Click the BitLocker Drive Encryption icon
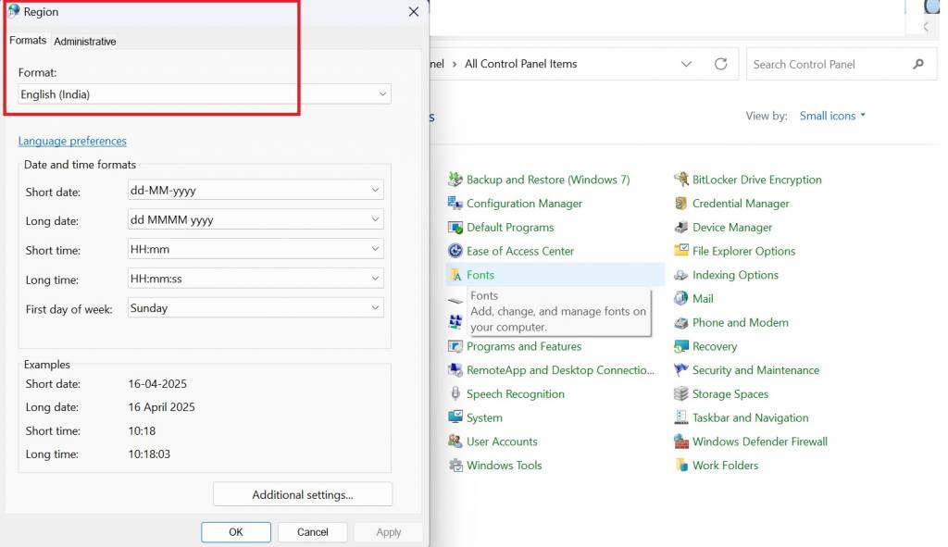This screenshot has width=948, height=547. [x=681, y=180]
